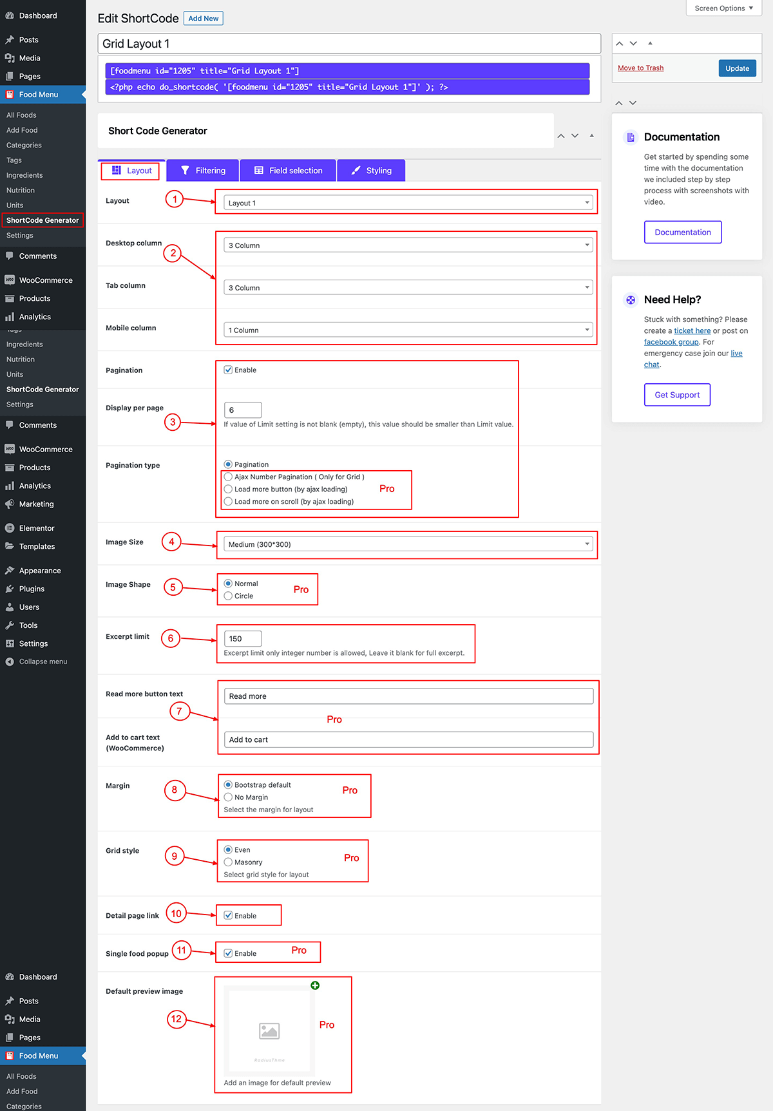Open Users via the person icon

pyautogui.click(x=10, y=607)
